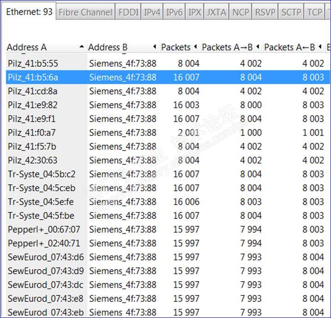Select row Pilz_41:e9:82
Screen dimensions: 331x318
coord(168,105)
